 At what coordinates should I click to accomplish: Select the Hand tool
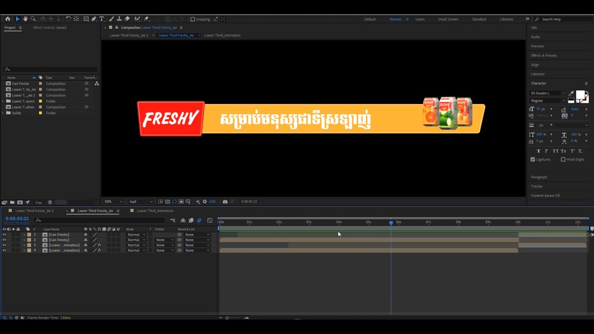pyautogui.click(x=25, y=19)
